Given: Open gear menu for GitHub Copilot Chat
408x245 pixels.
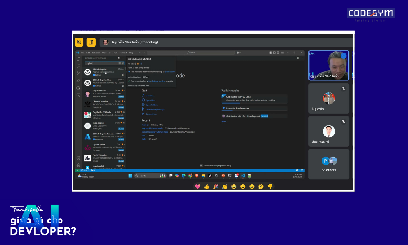Looking at the screenshot, I should click(123, 86).
